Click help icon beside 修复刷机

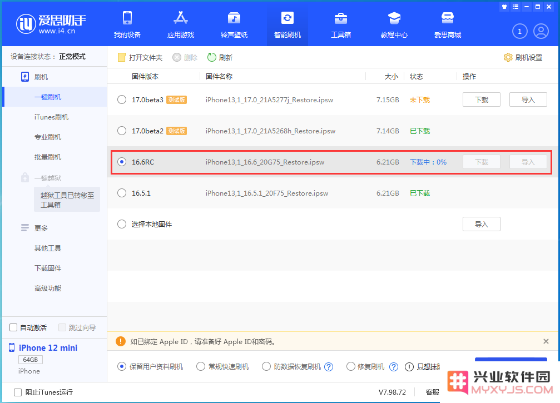pyautogui.click(x=394, y=366)
